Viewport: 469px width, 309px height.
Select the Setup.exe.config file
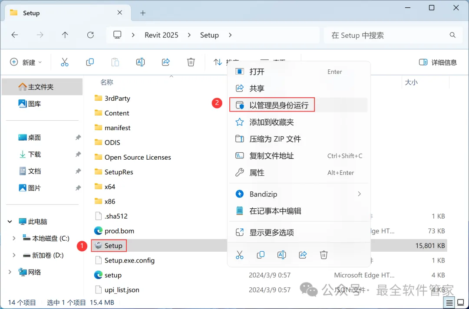(x=125, y=260)
